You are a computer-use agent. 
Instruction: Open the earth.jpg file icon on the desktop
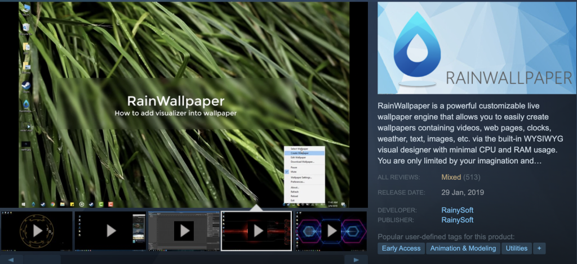pos(26,145)
